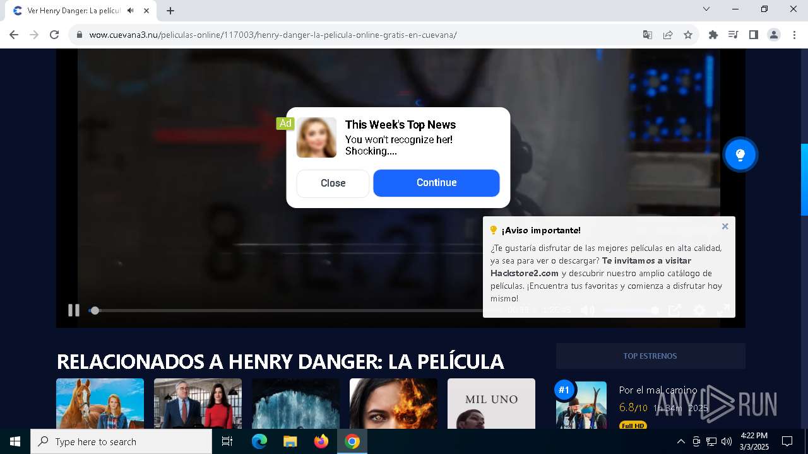
Task: Open the #1 ranked movie poster
Action: pos(581,405)
